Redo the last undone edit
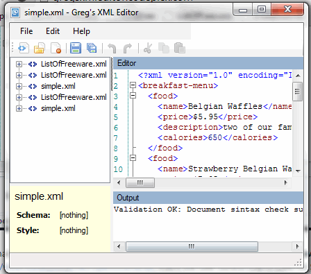The width and height of the screenshot is (311, 274). 128,48
